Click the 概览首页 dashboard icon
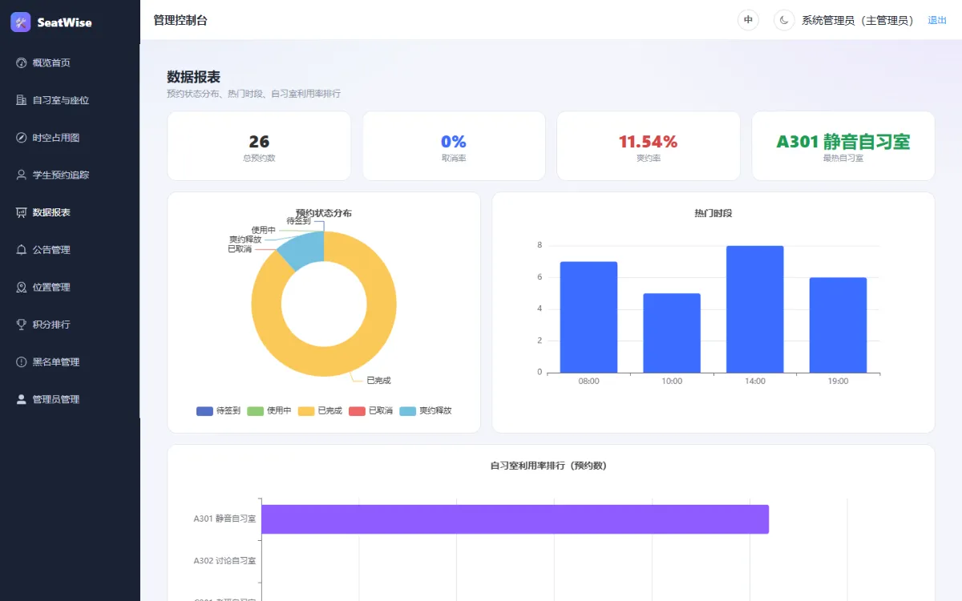This screenshot has height=601, width=962. point(22,63)
